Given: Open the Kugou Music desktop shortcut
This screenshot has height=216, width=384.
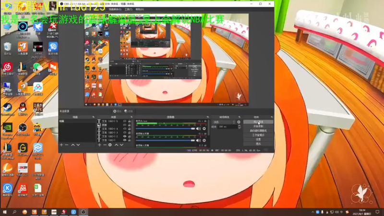Looking at the screenshot, I should click(7, 190).
